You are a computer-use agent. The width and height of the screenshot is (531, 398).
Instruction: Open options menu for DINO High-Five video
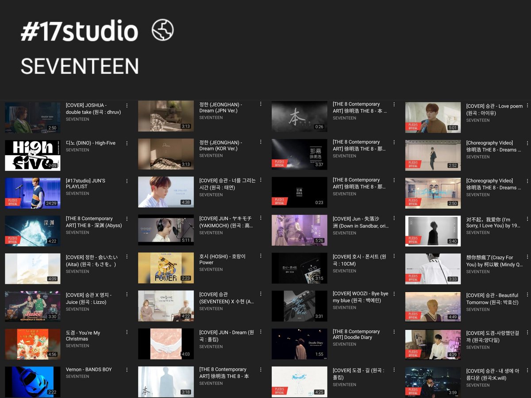tap(127, 143)
